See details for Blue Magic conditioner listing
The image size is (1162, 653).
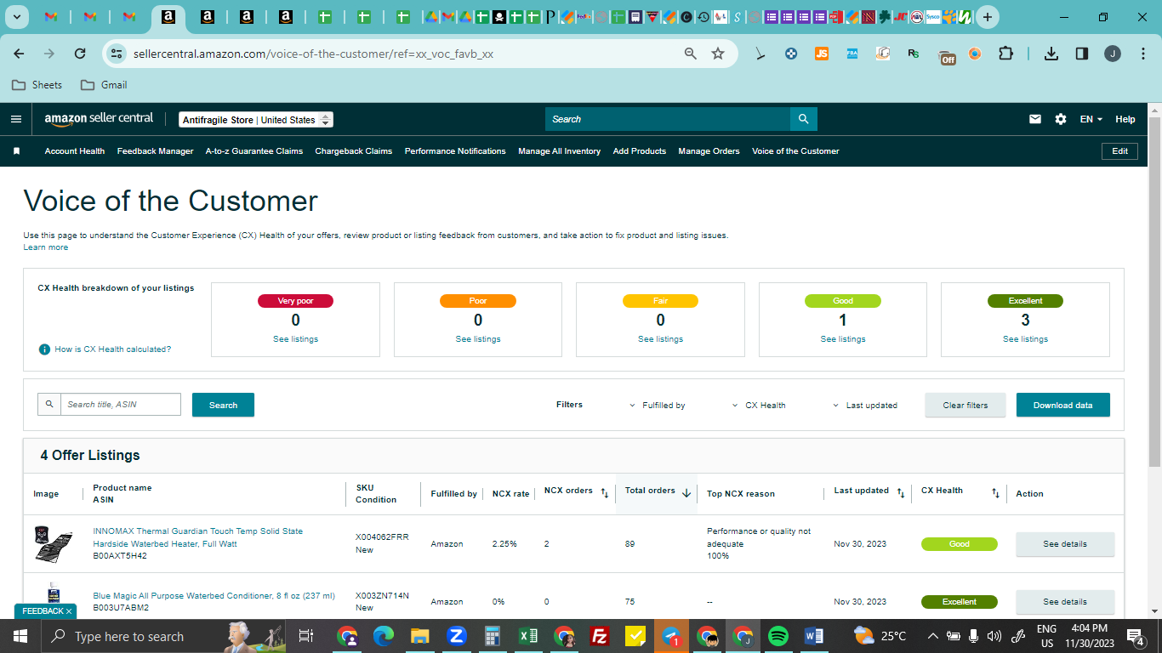coord(1065,602)
